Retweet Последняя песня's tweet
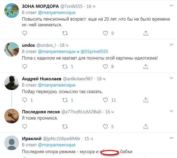 click(65, 127)
